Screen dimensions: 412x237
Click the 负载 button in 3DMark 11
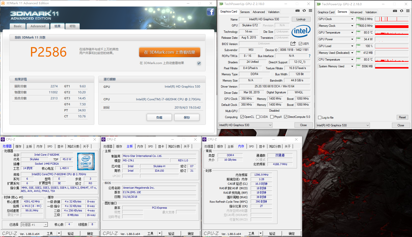[x=159, y=117]
